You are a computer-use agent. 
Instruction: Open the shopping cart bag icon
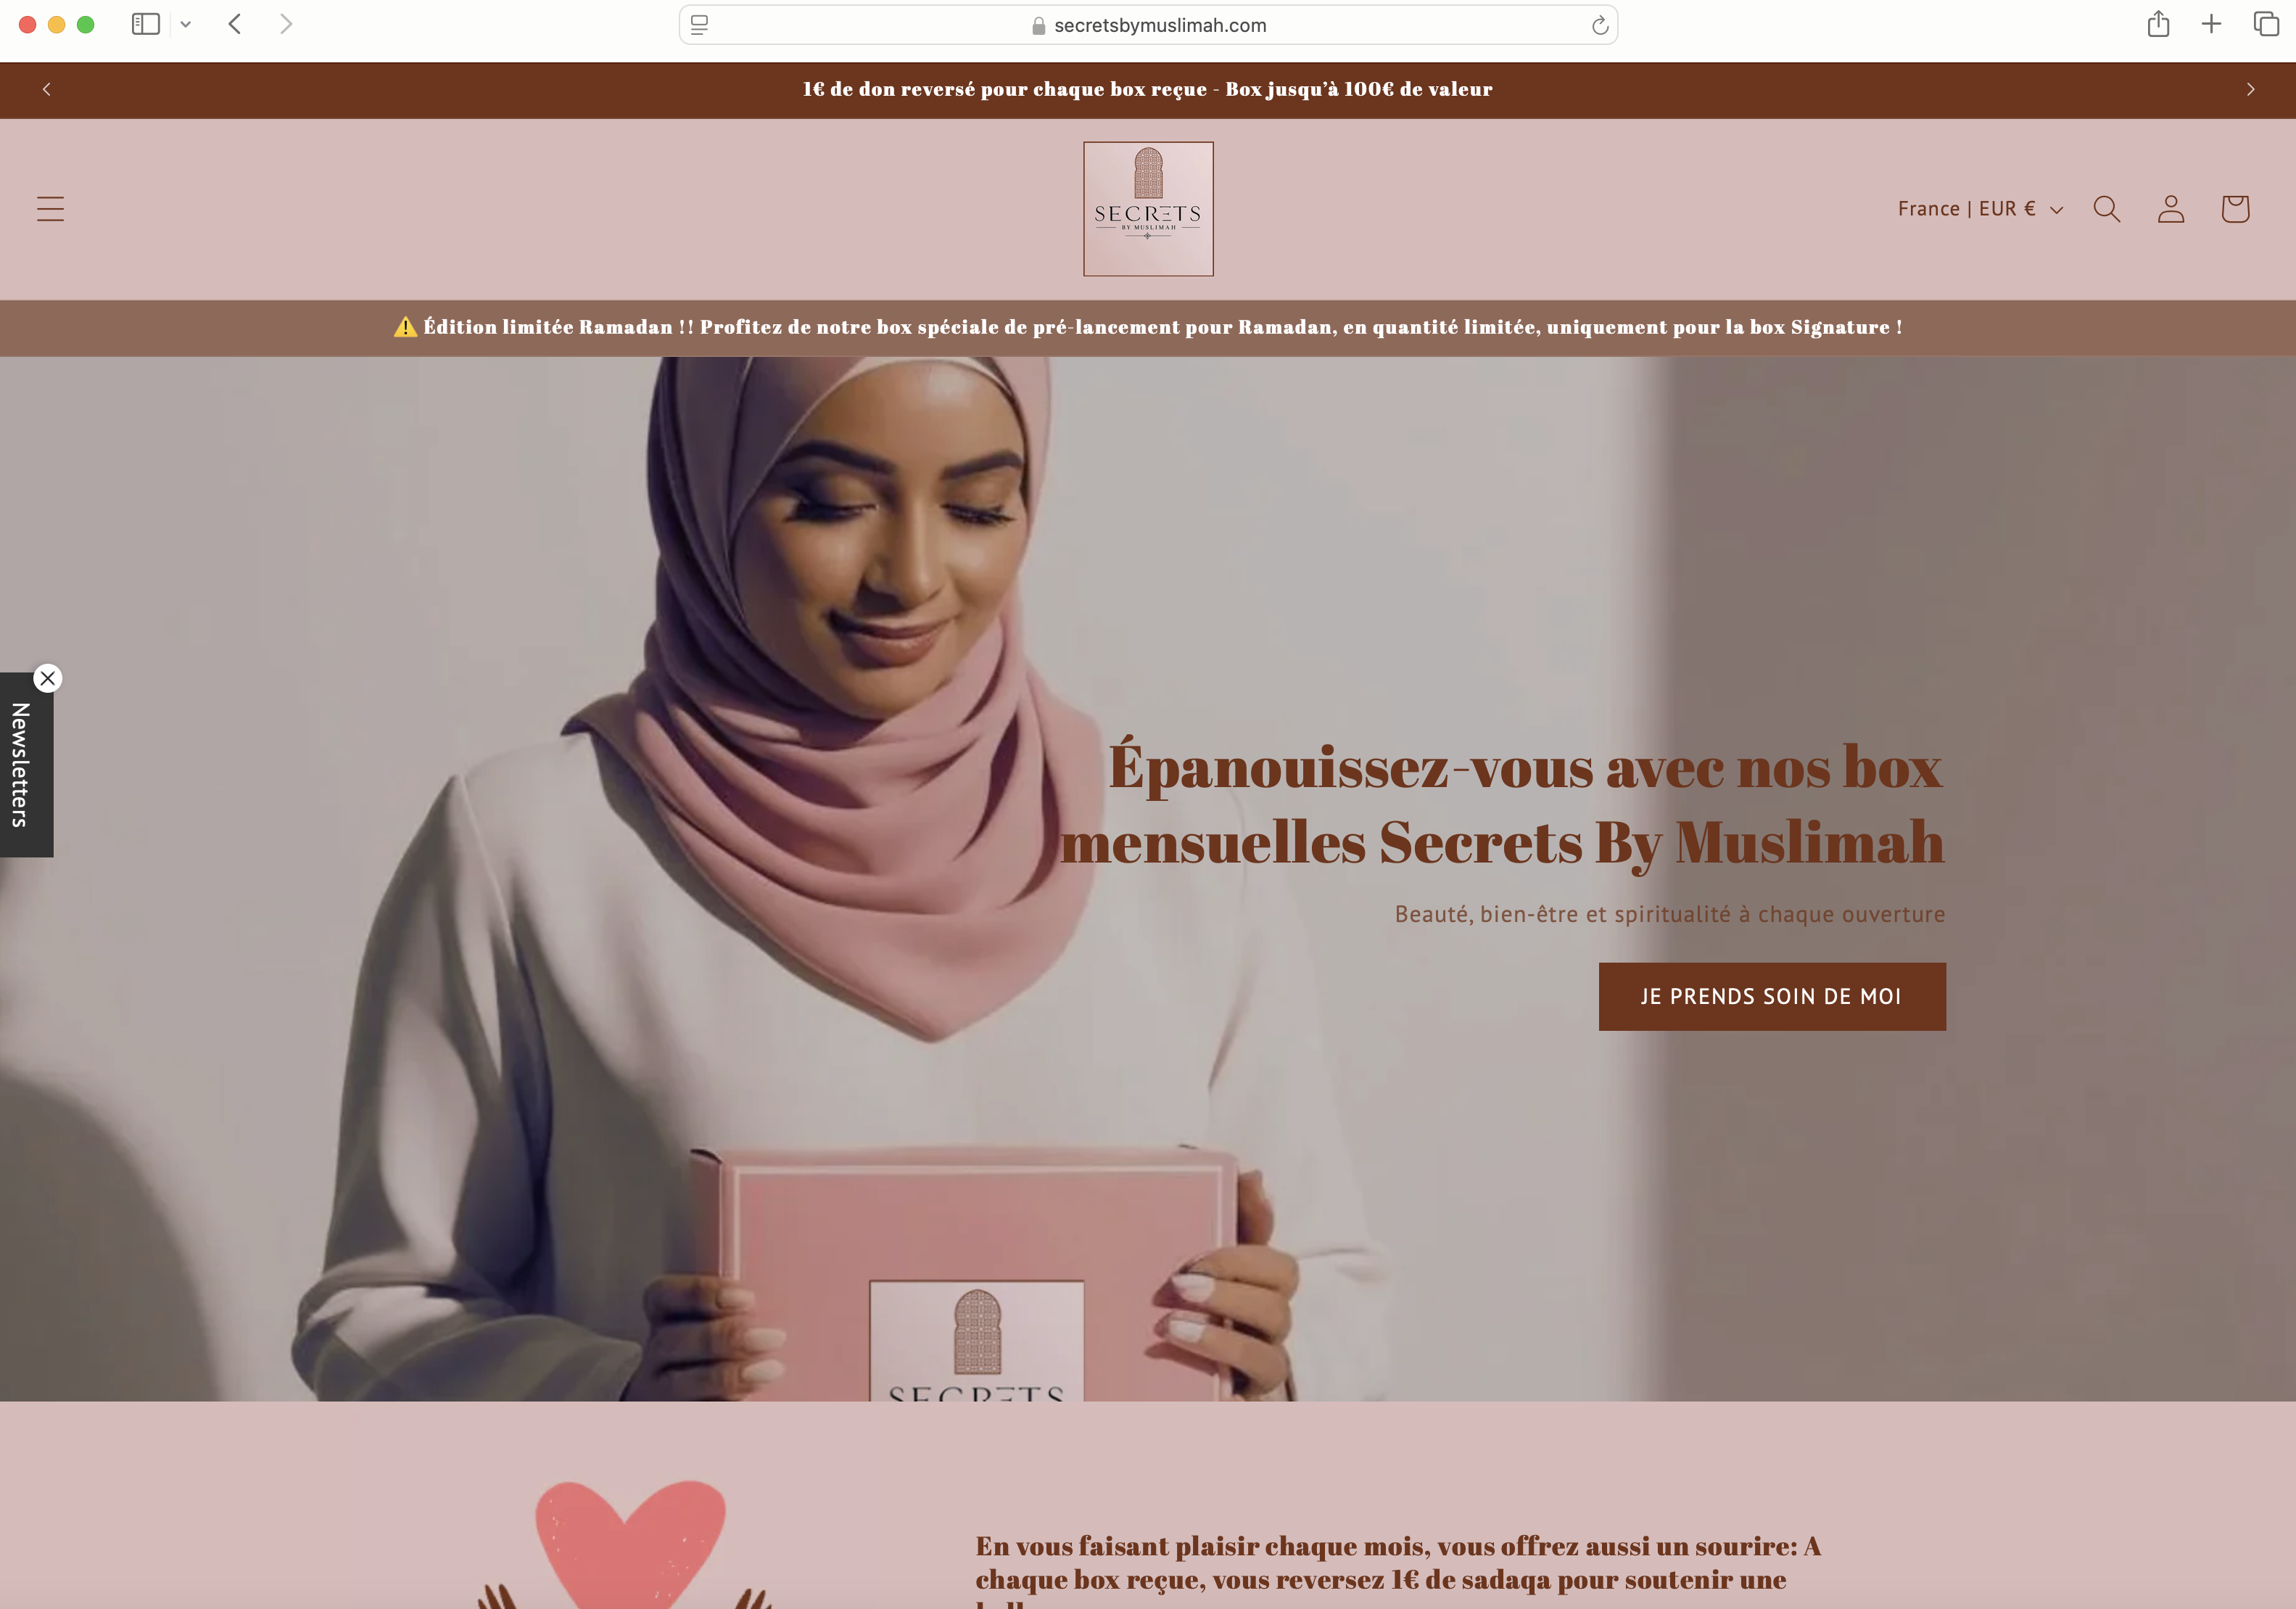coord(2234,209)
